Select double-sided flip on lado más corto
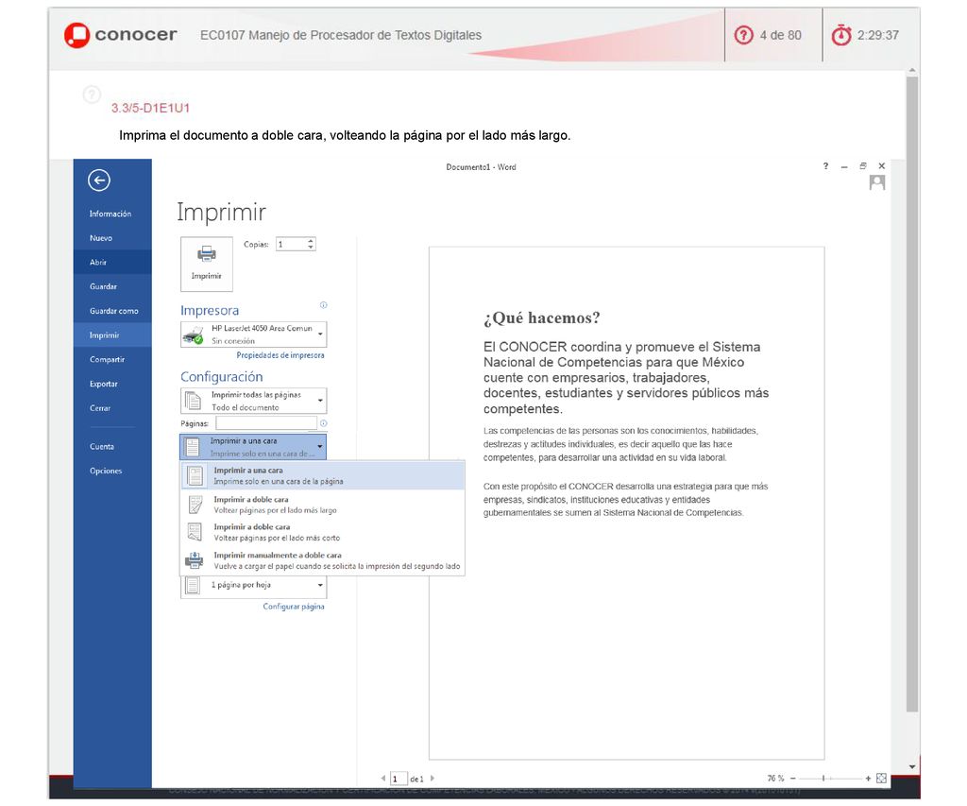 (323, 532)
